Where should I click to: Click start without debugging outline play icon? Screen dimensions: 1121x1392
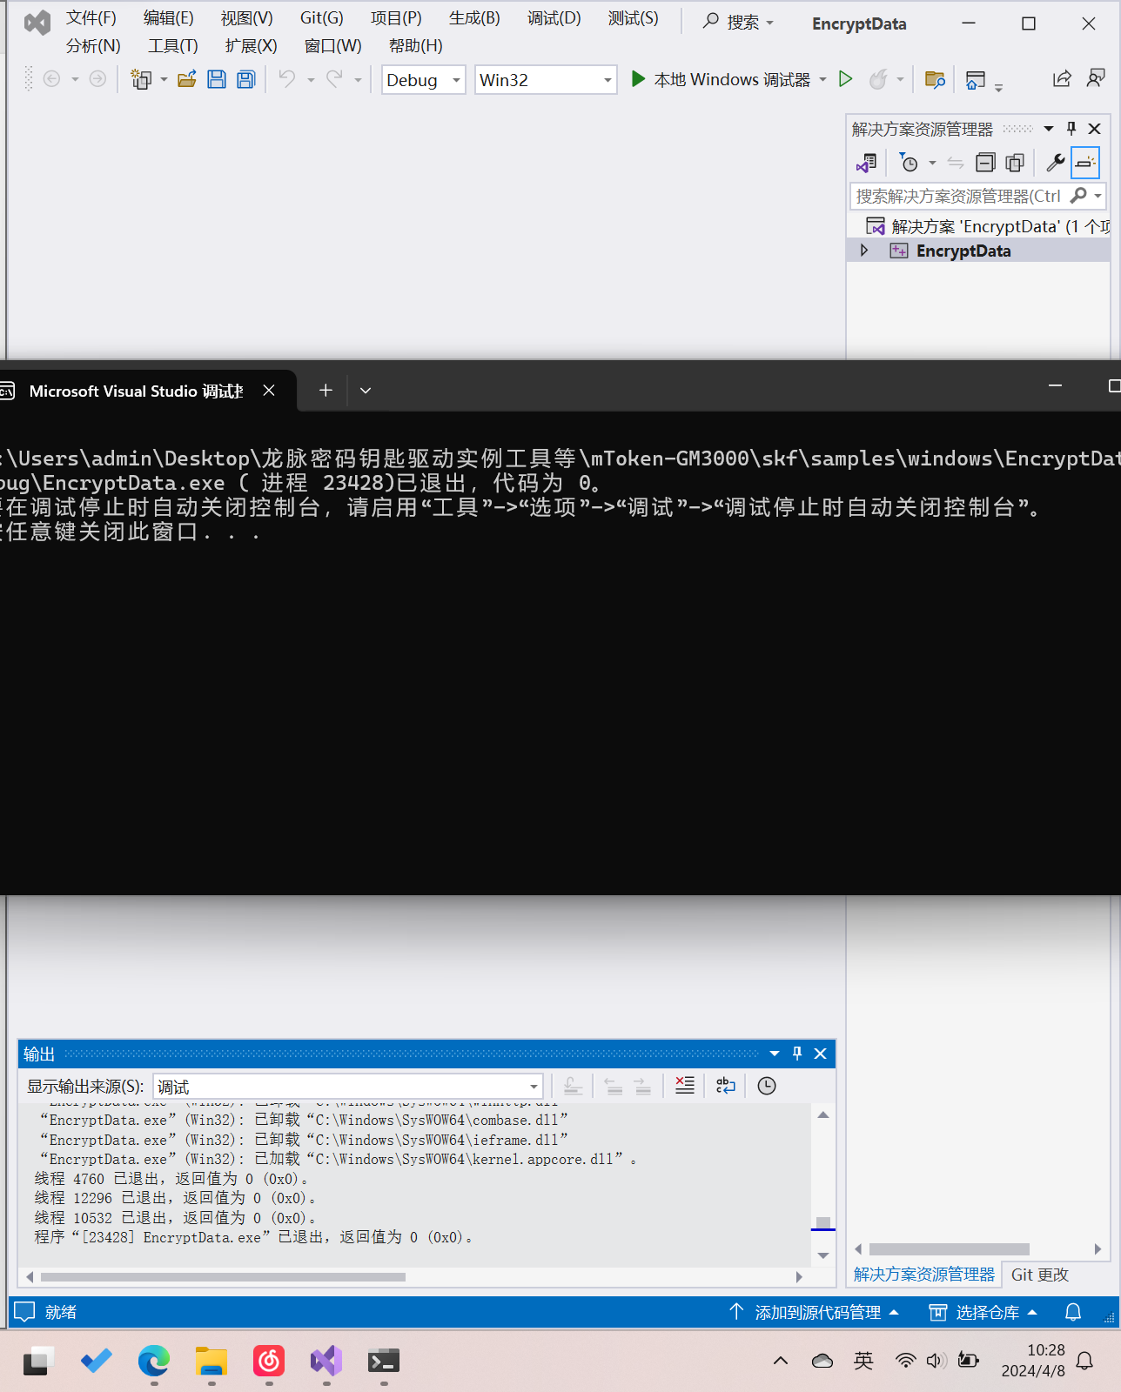(x=845, y=79)
